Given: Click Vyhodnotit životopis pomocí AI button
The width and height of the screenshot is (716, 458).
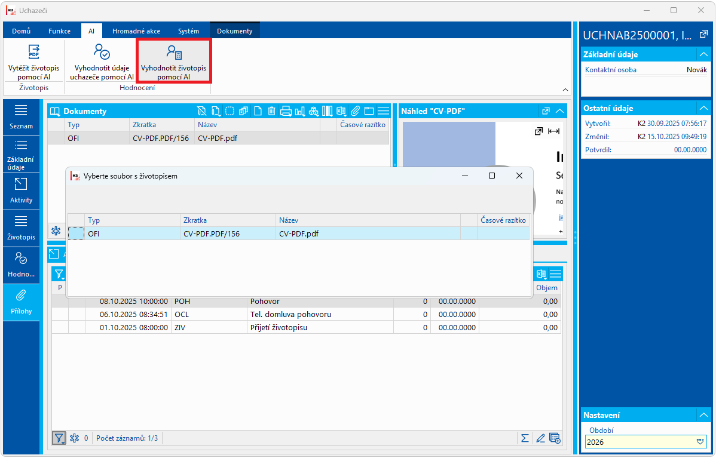Looking at the screenshot, I should [173, 62].
